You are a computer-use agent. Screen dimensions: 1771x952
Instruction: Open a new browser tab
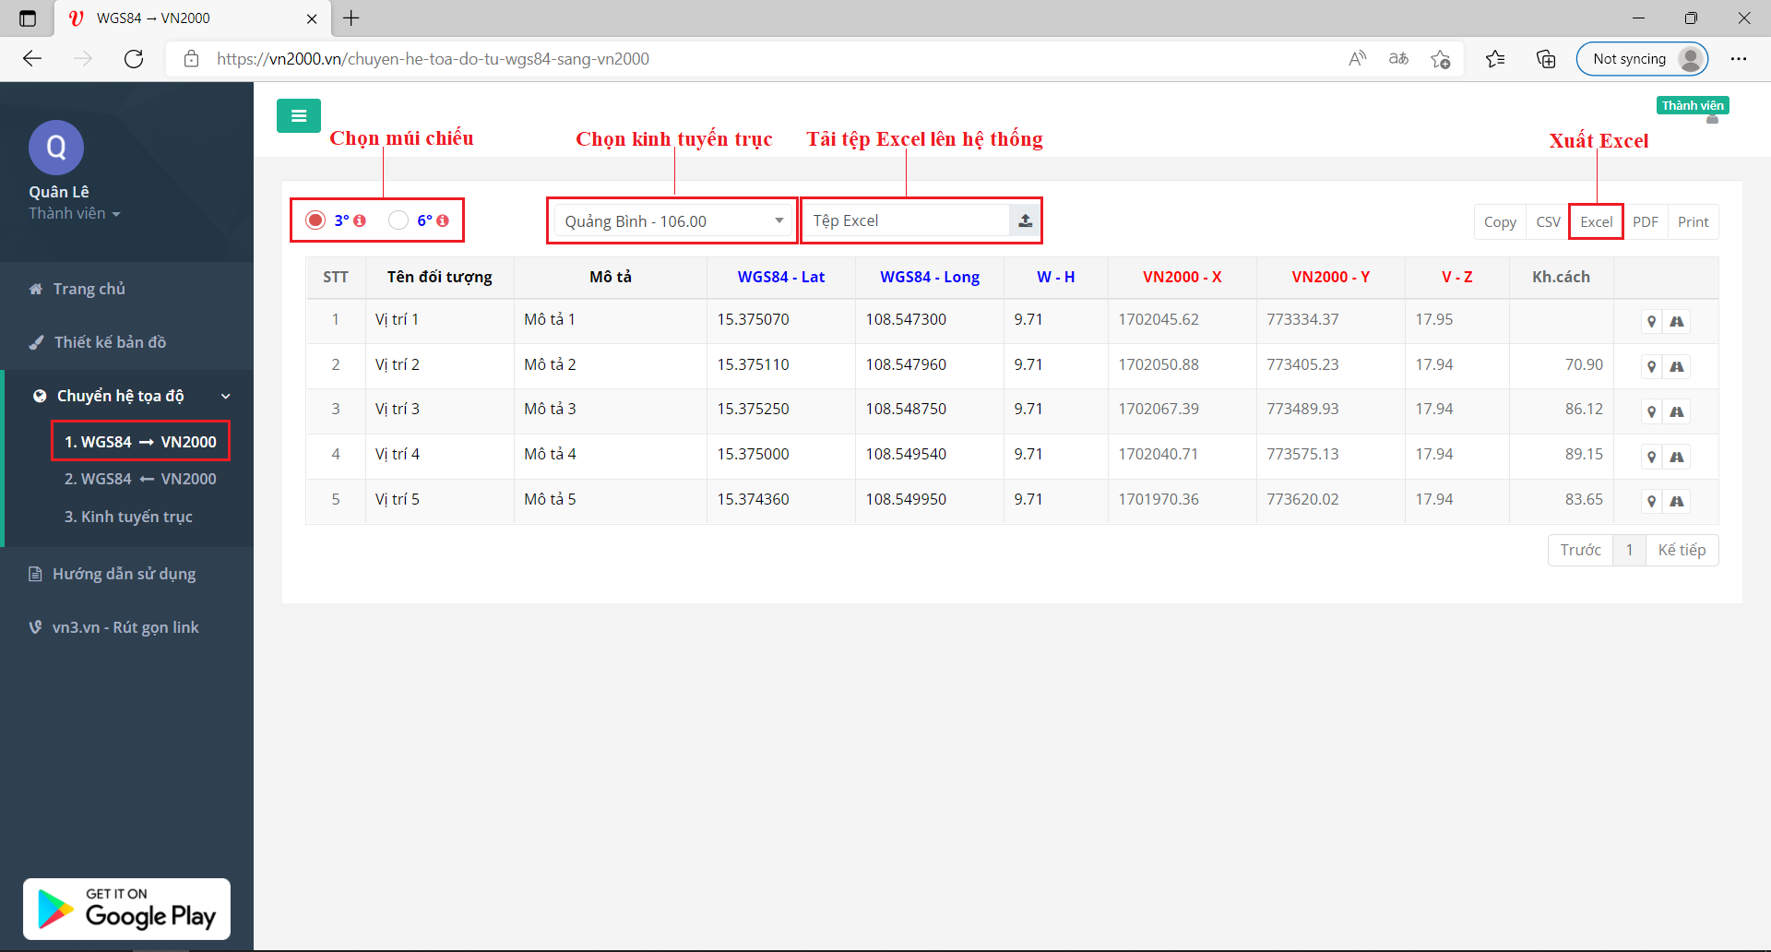pos(351,18)
